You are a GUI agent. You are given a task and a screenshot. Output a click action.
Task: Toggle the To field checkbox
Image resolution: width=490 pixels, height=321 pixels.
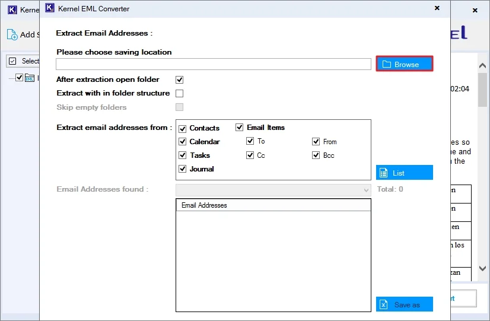(x=250, y=141)
